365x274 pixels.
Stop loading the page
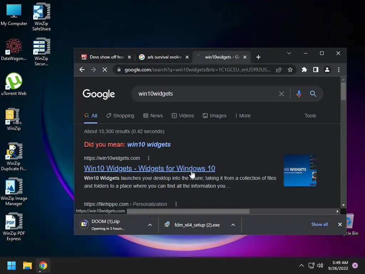tap(105, 70)
